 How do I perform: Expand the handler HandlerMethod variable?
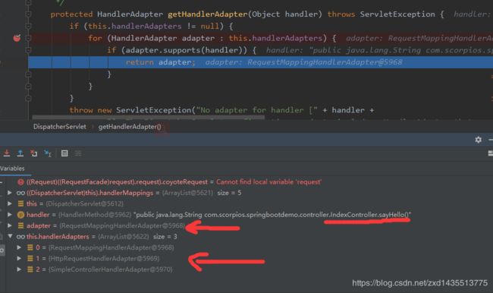tap(9, 215)
